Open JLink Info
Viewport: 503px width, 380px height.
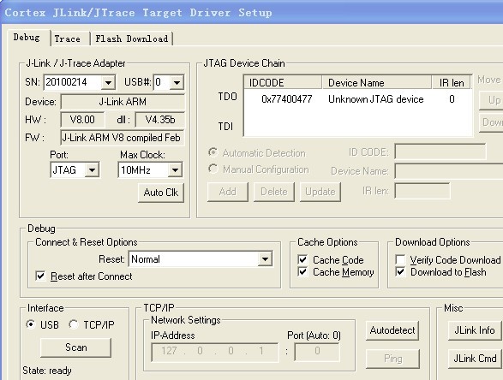475,330
